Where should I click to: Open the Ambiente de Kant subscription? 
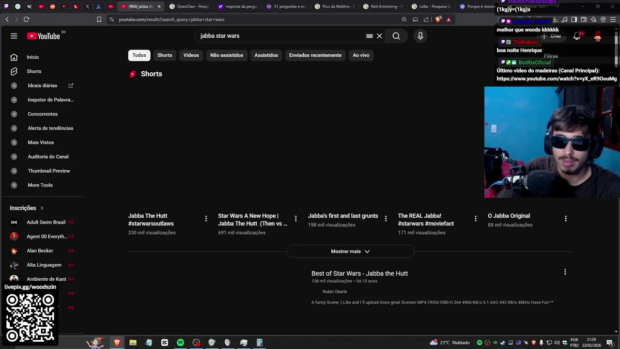42,279
